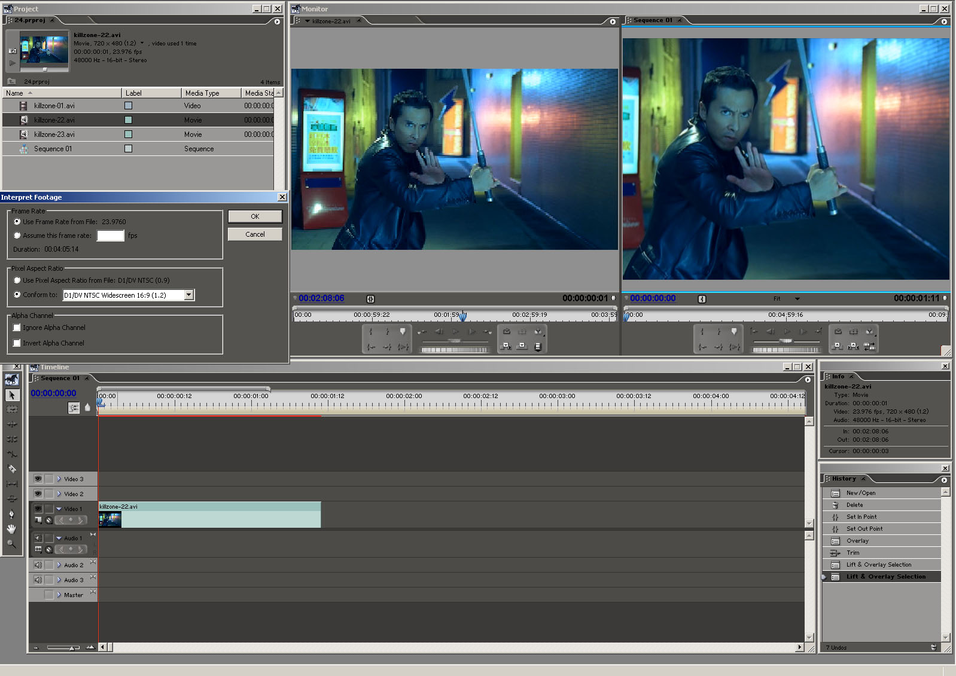Viewport: 956px width, 676px height.
Task: Expand the Audio 3 track
Action: click(59, 580)
